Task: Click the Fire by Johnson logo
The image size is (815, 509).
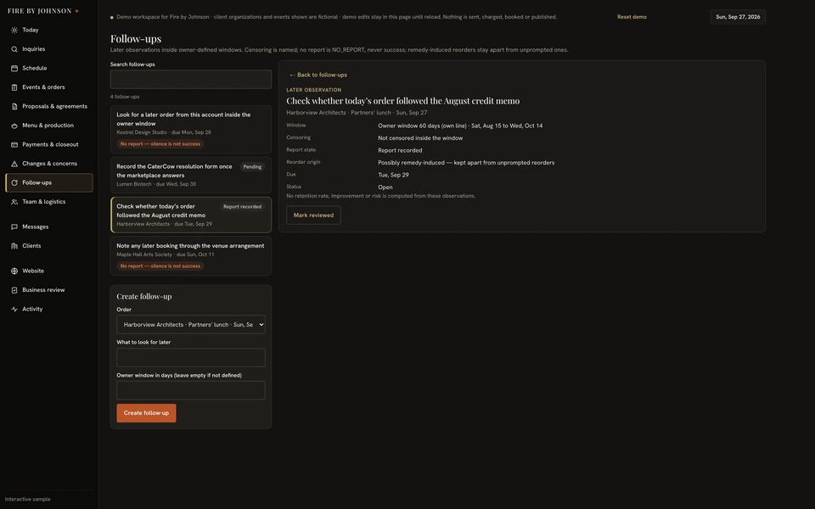Action: coord(42,11)
